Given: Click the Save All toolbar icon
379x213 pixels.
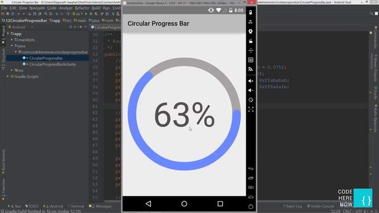Looking at the screenshot, I should click(x=8, y=14).
